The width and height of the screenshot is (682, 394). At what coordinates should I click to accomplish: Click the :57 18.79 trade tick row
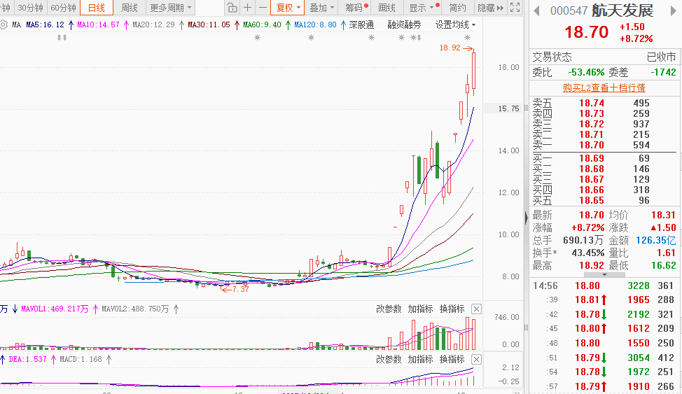click(x=604, y=386)
